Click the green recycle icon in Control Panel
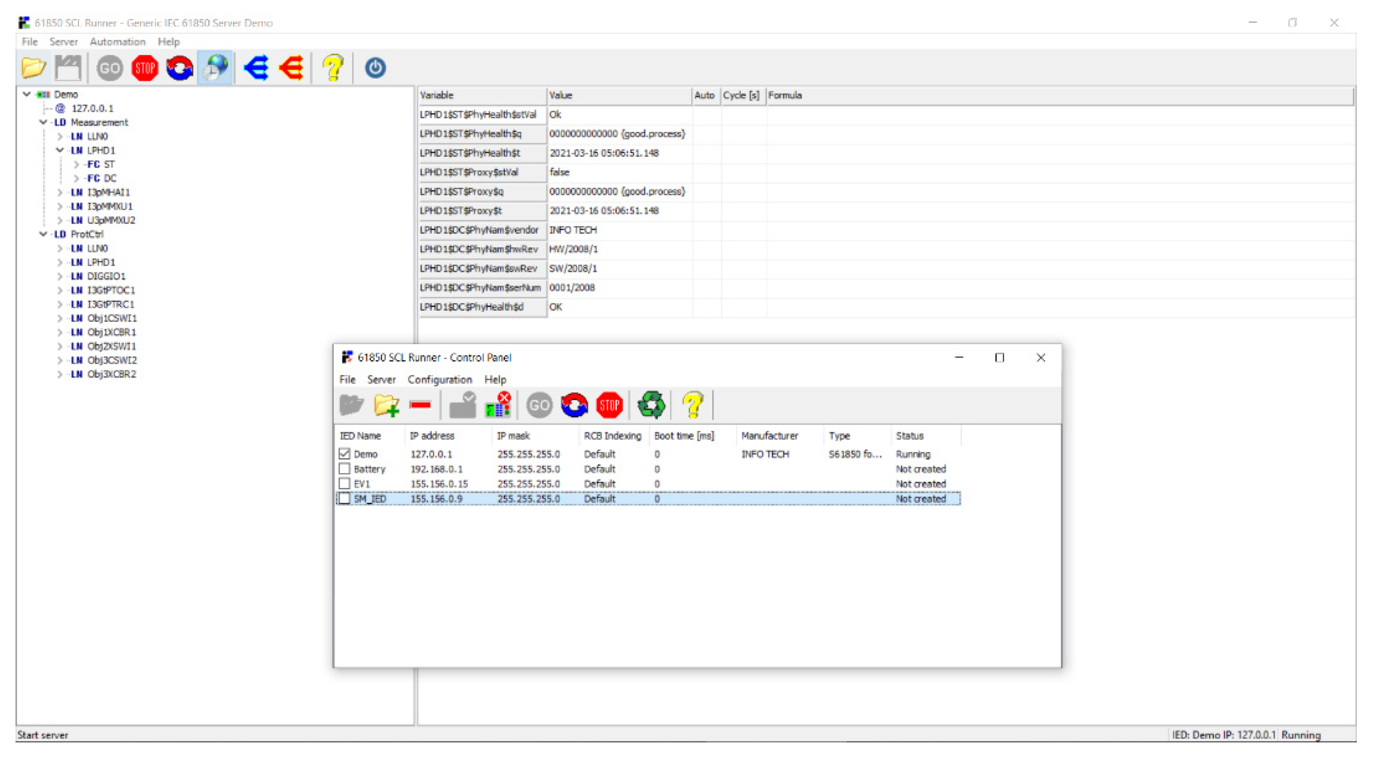This screenshot has height=757, width=1375. click(651, 405)
